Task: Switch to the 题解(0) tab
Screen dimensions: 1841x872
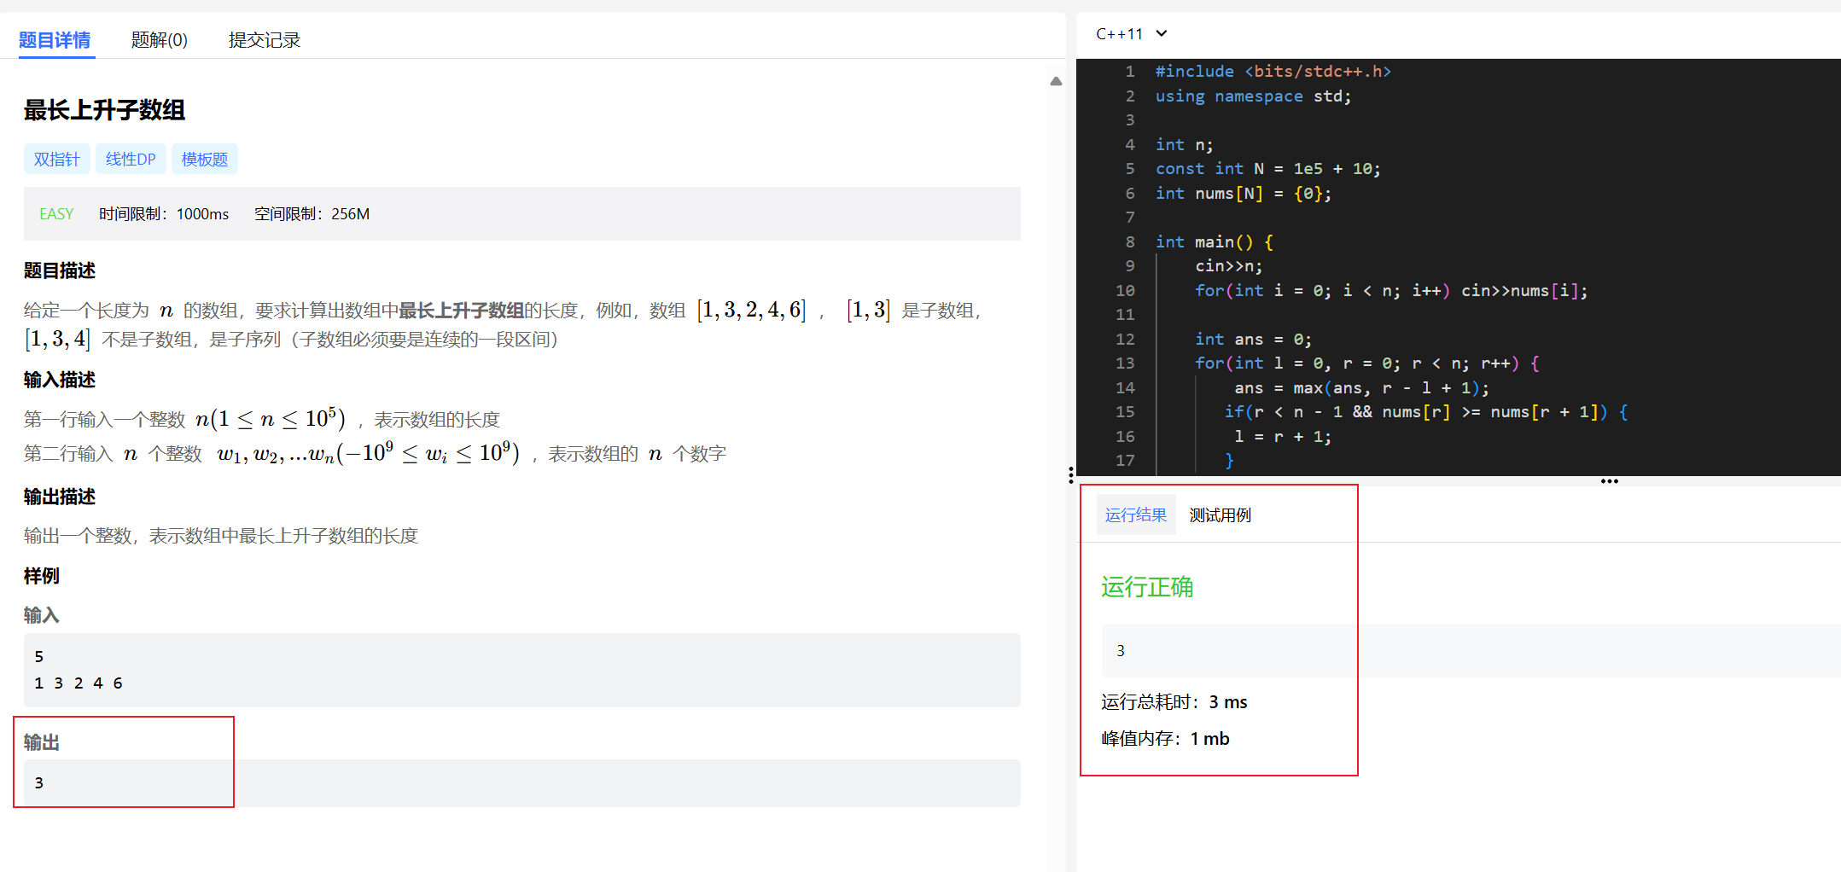Action: pos(159,40)
